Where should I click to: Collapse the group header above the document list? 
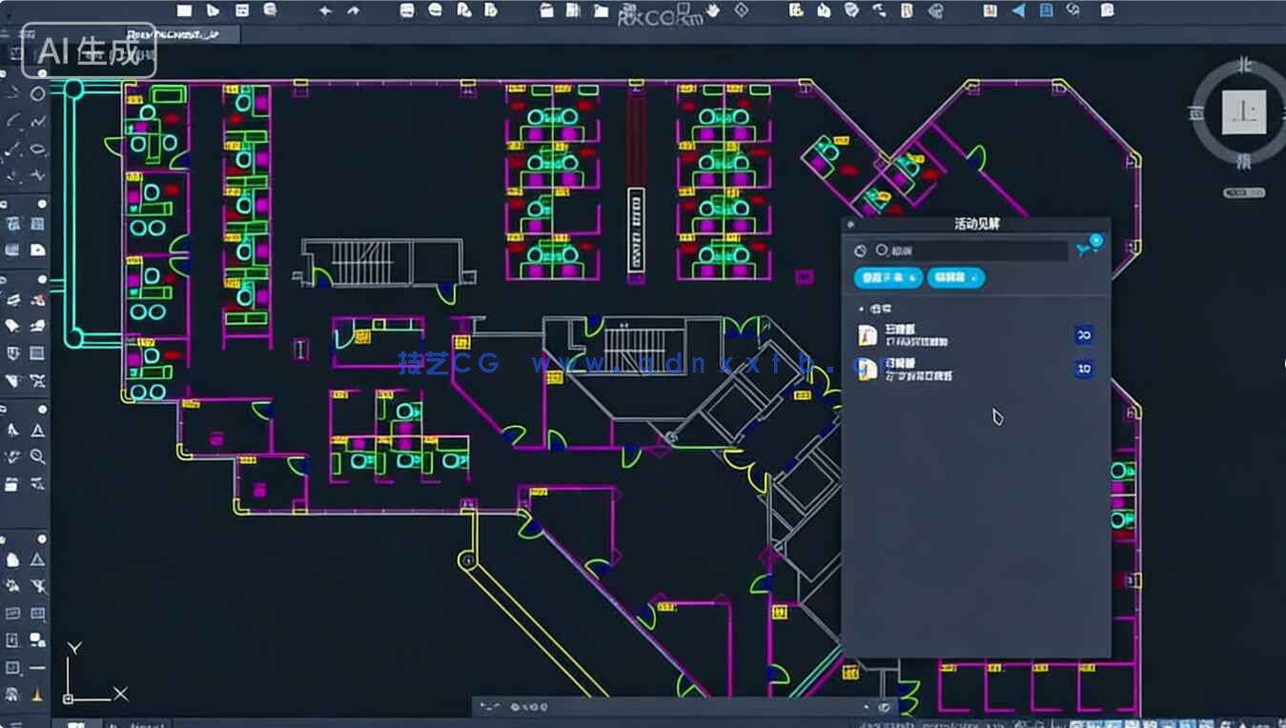(862, 309)
